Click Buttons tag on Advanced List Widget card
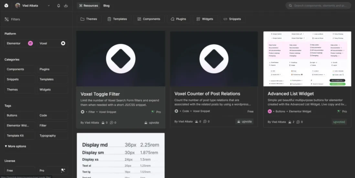This screenshot has height=178, width=355. tap(280, 111)
